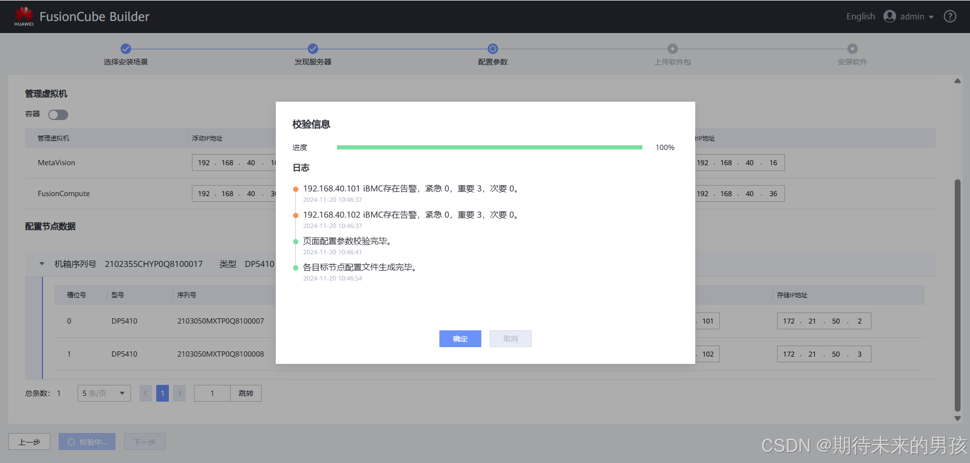Click the 选择安装场景 step label
This screenshot has height=463, width=970.
(x=126, y=62)
